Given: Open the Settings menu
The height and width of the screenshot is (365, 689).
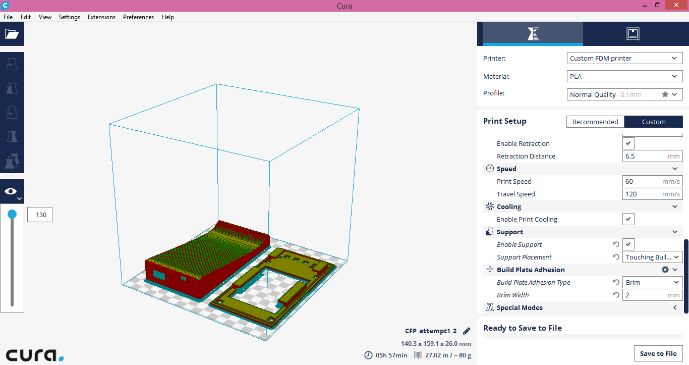Looking at the screenshot, I should click(70, 17).
